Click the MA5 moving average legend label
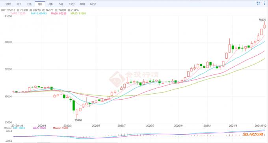 18,13
